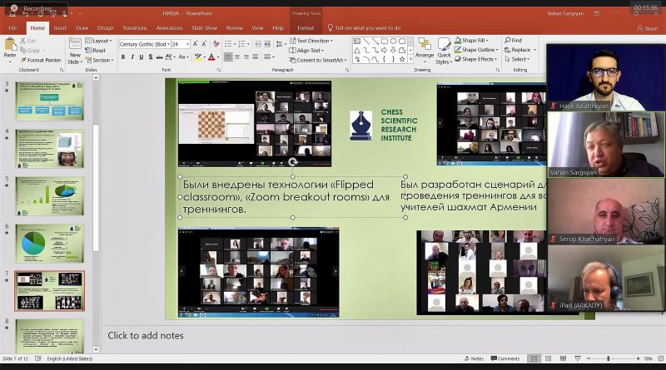
Task: Select the Format Painter tool
Action: [x=40, y=60]
